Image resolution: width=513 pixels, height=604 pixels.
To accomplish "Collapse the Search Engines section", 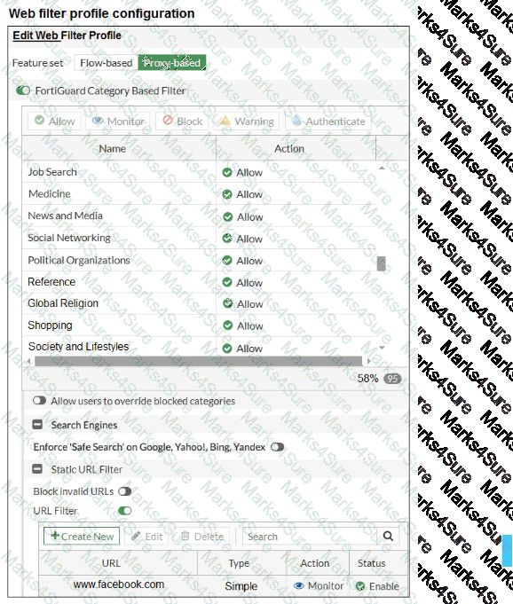I will (x=37, y=425).
